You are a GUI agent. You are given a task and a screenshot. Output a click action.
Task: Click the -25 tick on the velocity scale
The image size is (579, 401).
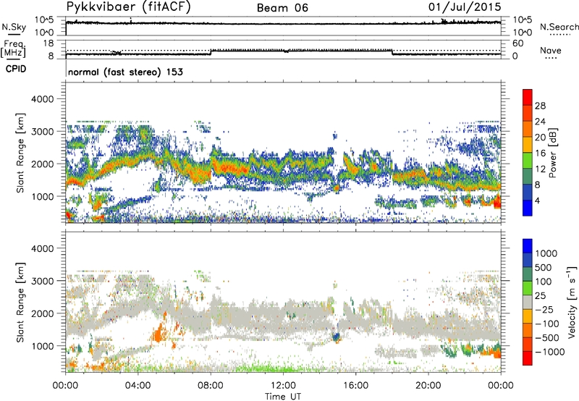pyautogui.click(x=544, y=309)
